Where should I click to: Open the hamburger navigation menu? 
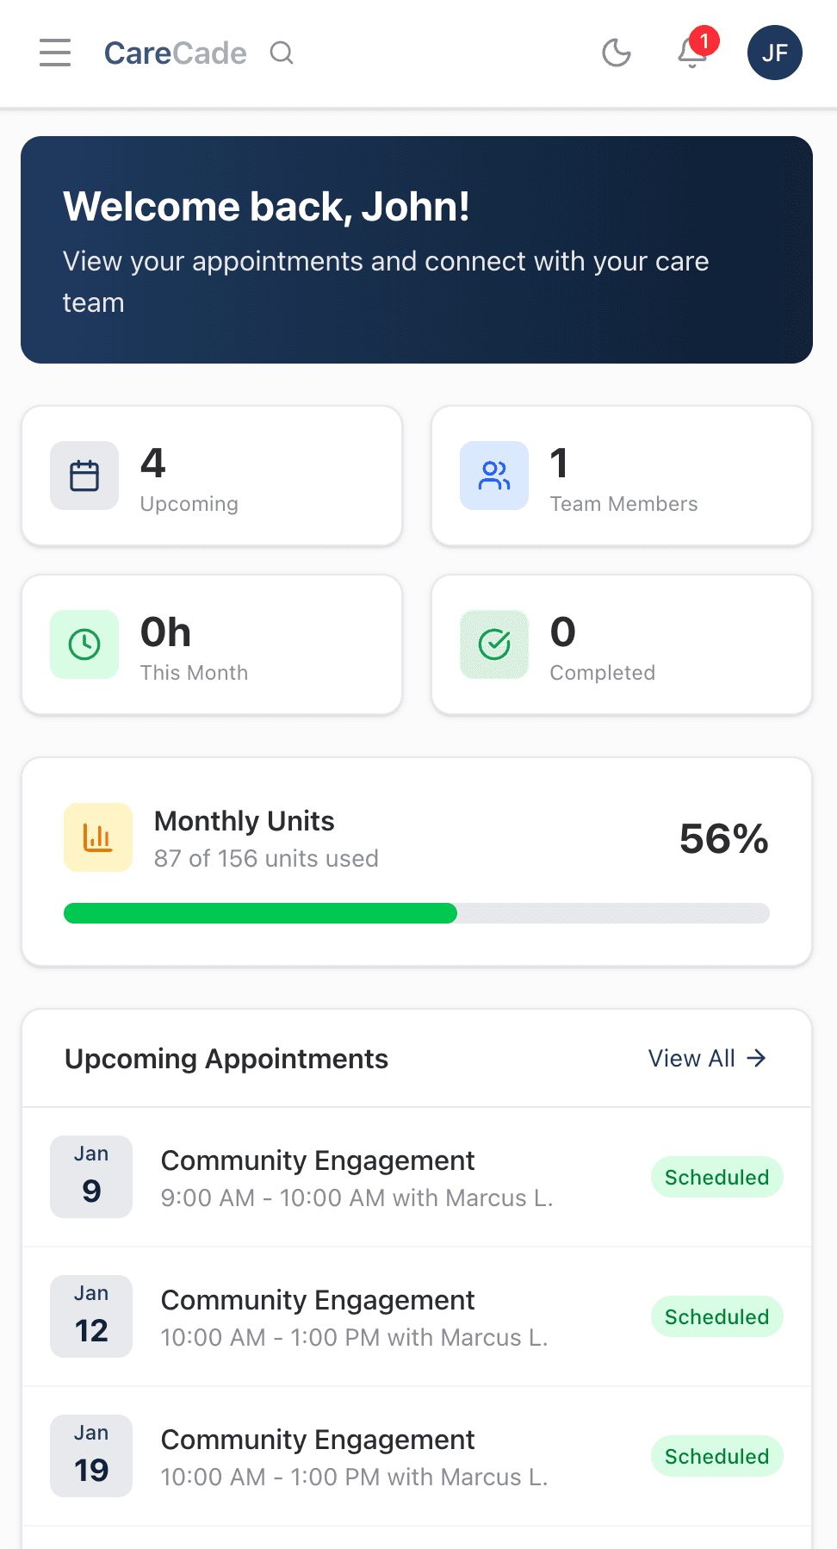tap(55, 53)
